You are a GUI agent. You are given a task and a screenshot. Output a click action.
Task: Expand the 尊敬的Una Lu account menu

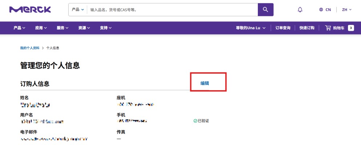tap(251, 28)
